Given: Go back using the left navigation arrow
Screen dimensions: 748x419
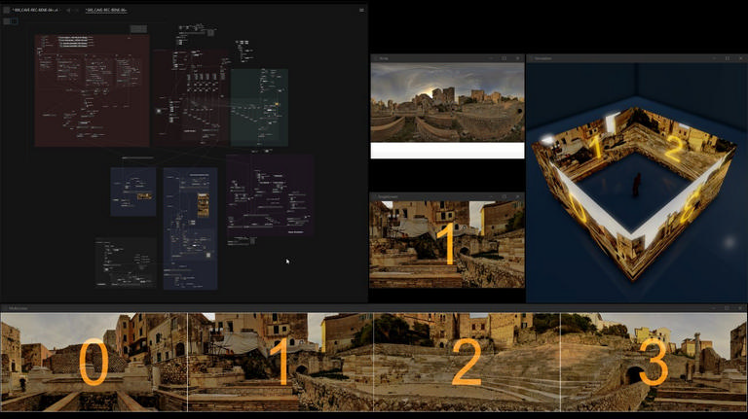Looking at the screenshot, I should click(x=68, y=10).
